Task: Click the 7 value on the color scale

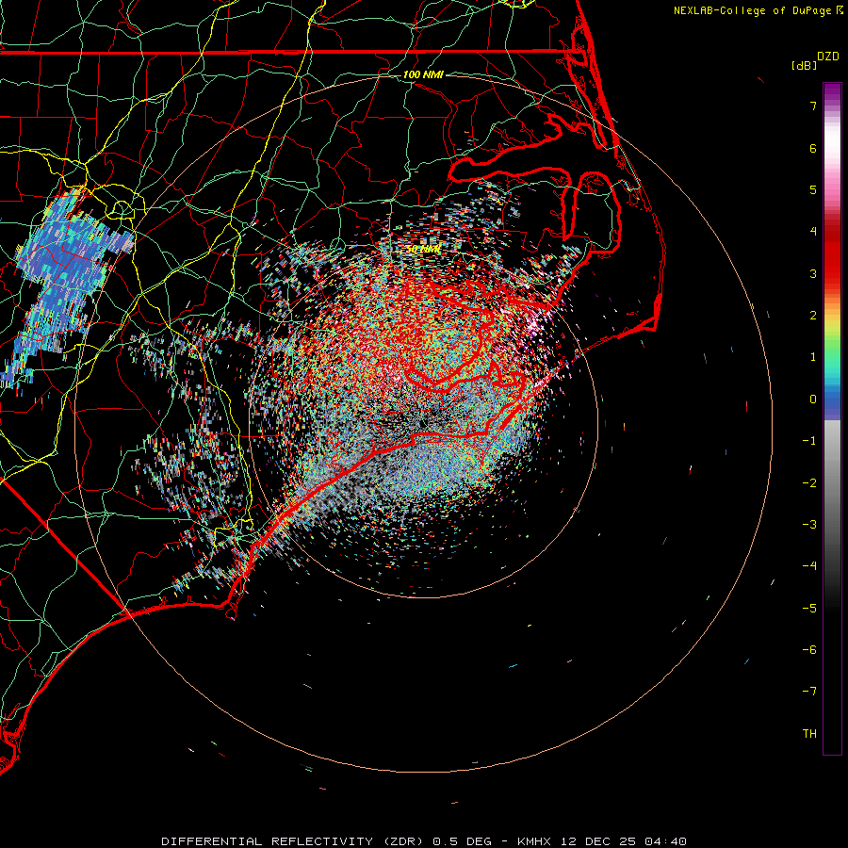Action: (x=813, y=106)
